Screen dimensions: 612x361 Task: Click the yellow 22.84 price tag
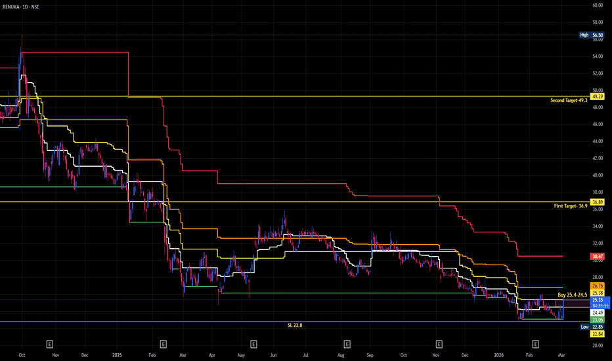(x=598, y=334)
